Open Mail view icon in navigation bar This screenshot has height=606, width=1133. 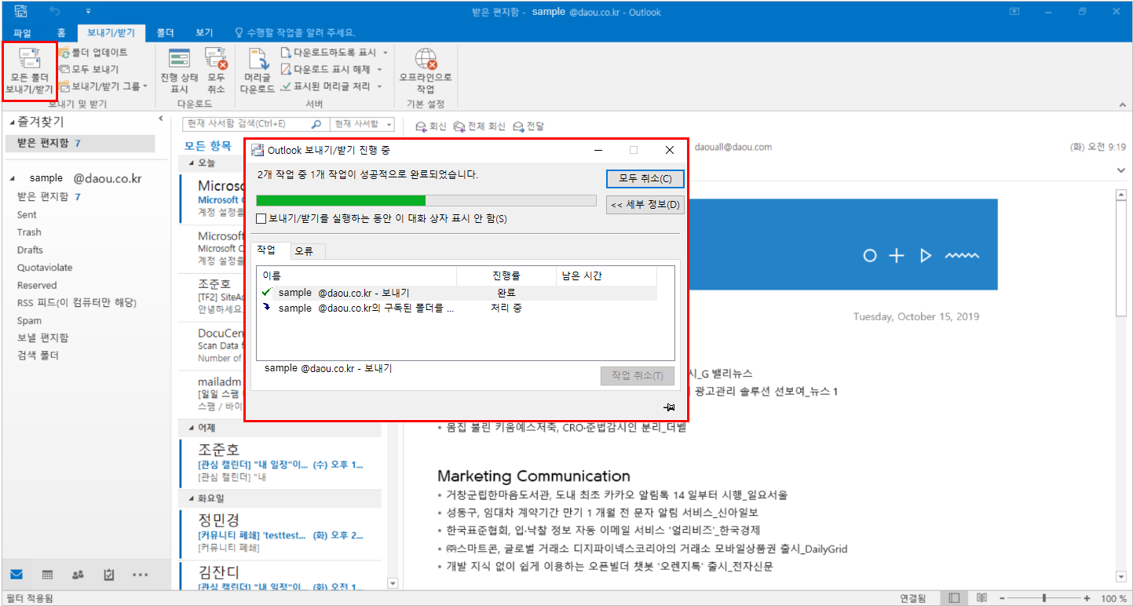click(16, 575)
